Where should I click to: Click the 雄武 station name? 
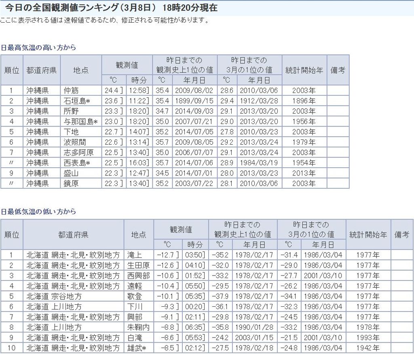point(136,348)
